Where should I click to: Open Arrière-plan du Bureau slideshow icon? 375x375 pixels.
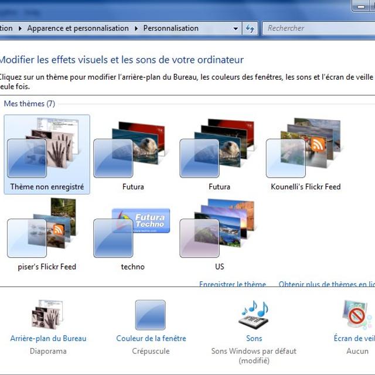pos(48,315)
